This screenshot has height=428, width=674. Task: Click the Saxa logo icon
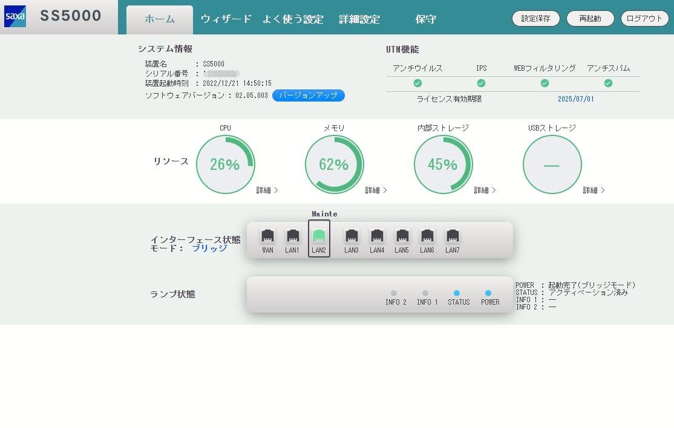(15, 16)
